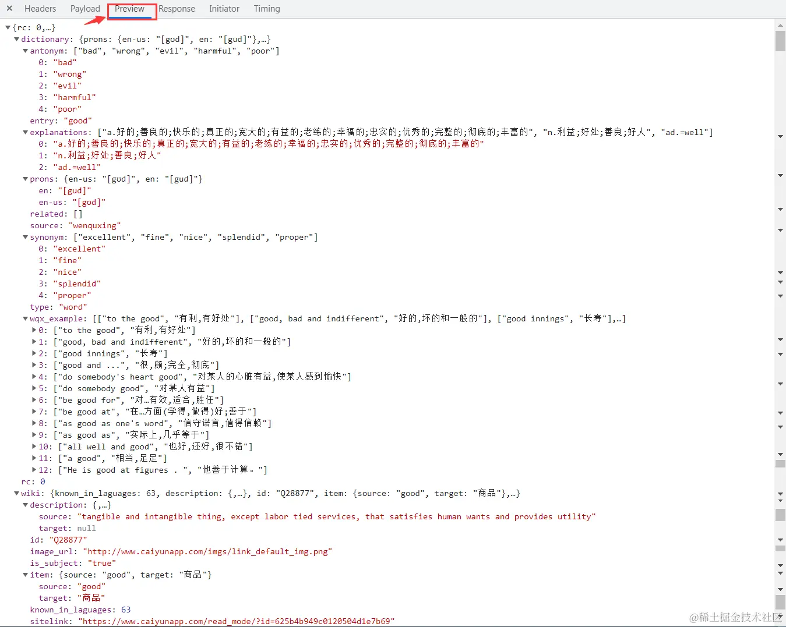Expand item 11 "a good"
The width and height of the screenshot is (786, 627).
click(x=34, y=458)
